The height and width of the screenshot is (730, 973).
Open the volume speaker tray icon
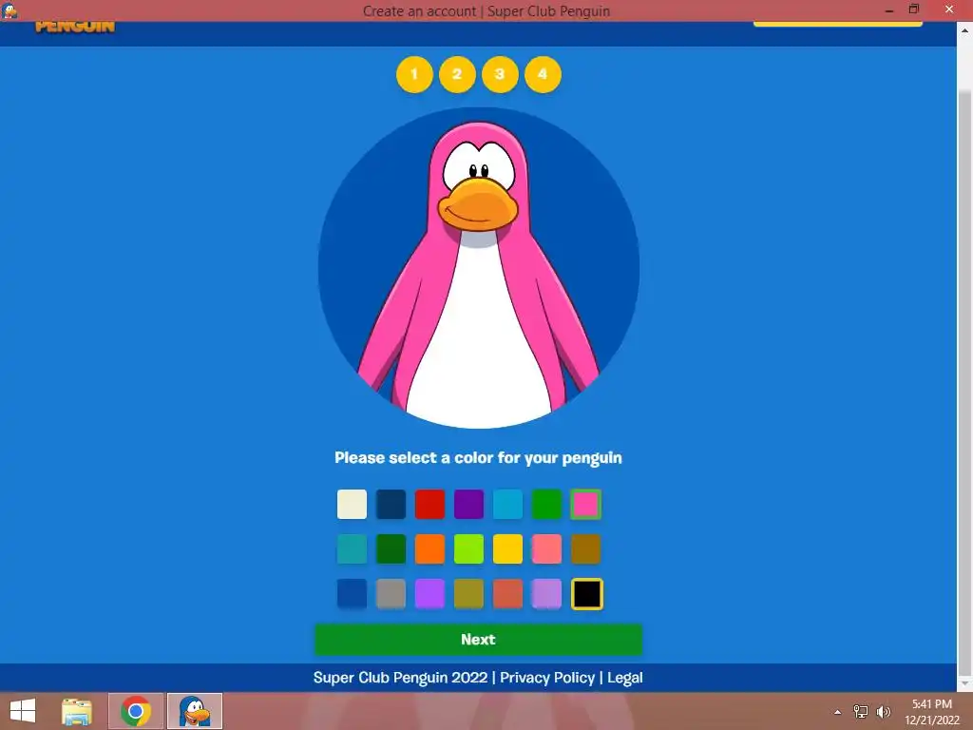coord(883,712)
